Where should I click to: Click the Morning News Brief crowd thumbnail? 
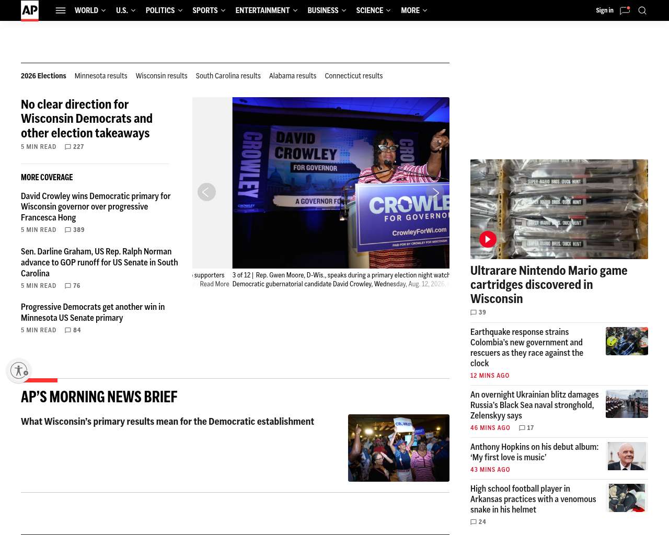click(x=399, y=448)
